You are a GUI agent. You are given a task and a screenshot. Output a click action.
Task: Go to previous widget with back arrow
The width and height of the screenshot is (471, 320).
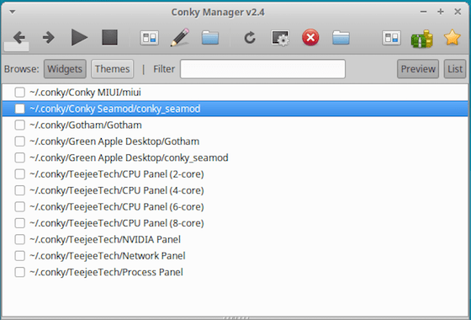(x=19, y=38)
